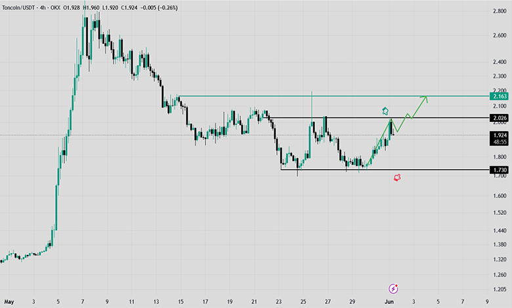
Task: Select the black 2.026 price label
Action: (x=499, y=118)
